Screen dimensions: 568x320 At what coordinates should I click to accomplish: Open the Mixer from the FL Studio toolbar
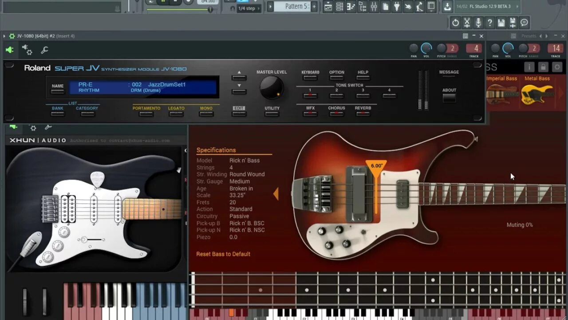point(374,7)
